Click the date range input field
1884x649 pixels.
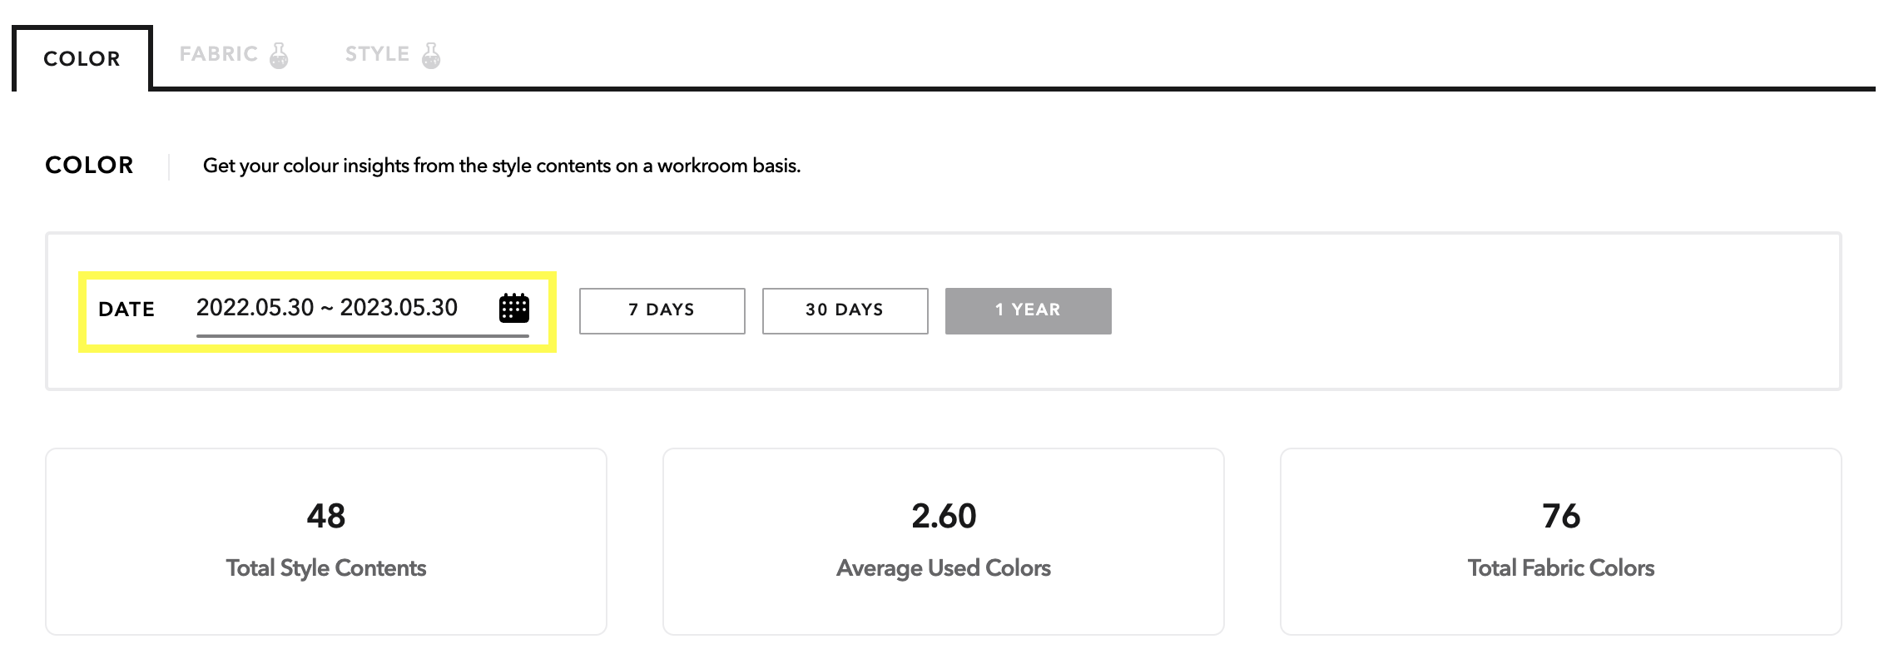tap(363, 312)
